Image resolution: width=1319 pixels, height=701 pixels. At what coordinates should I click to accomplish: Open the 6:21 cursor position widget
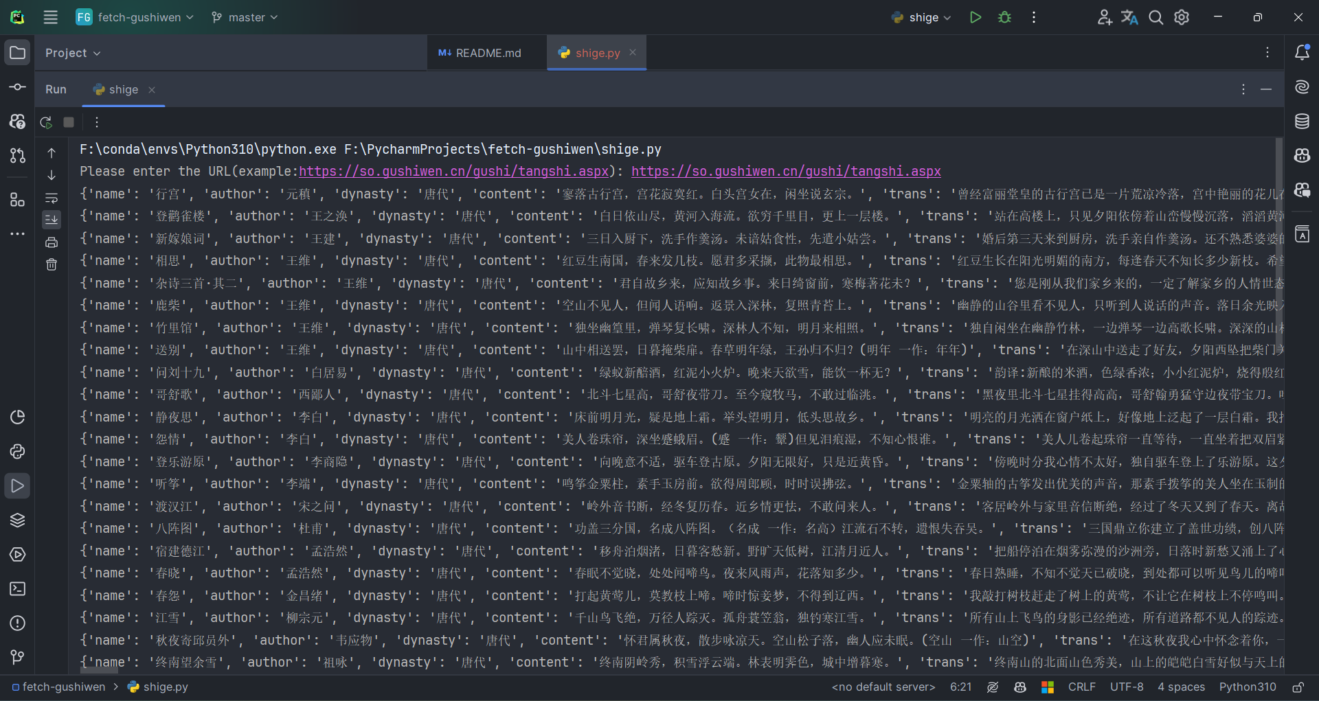960,687
